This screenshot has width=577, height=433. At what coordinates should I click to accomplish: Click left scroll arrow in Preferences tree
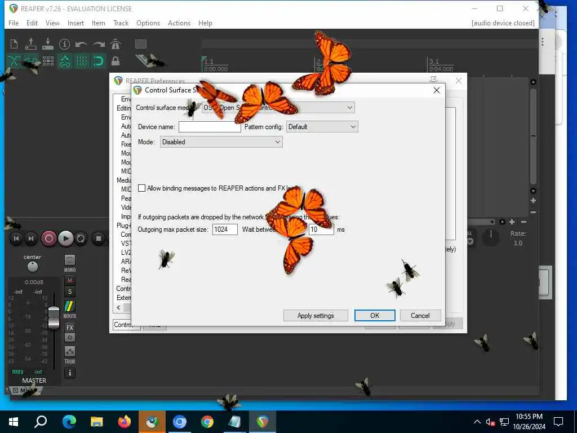(118, 307)
